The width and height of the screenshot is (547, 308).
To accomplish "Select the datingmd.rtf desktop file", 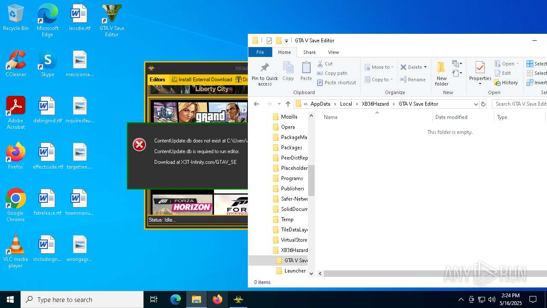I will coord(47,110).
